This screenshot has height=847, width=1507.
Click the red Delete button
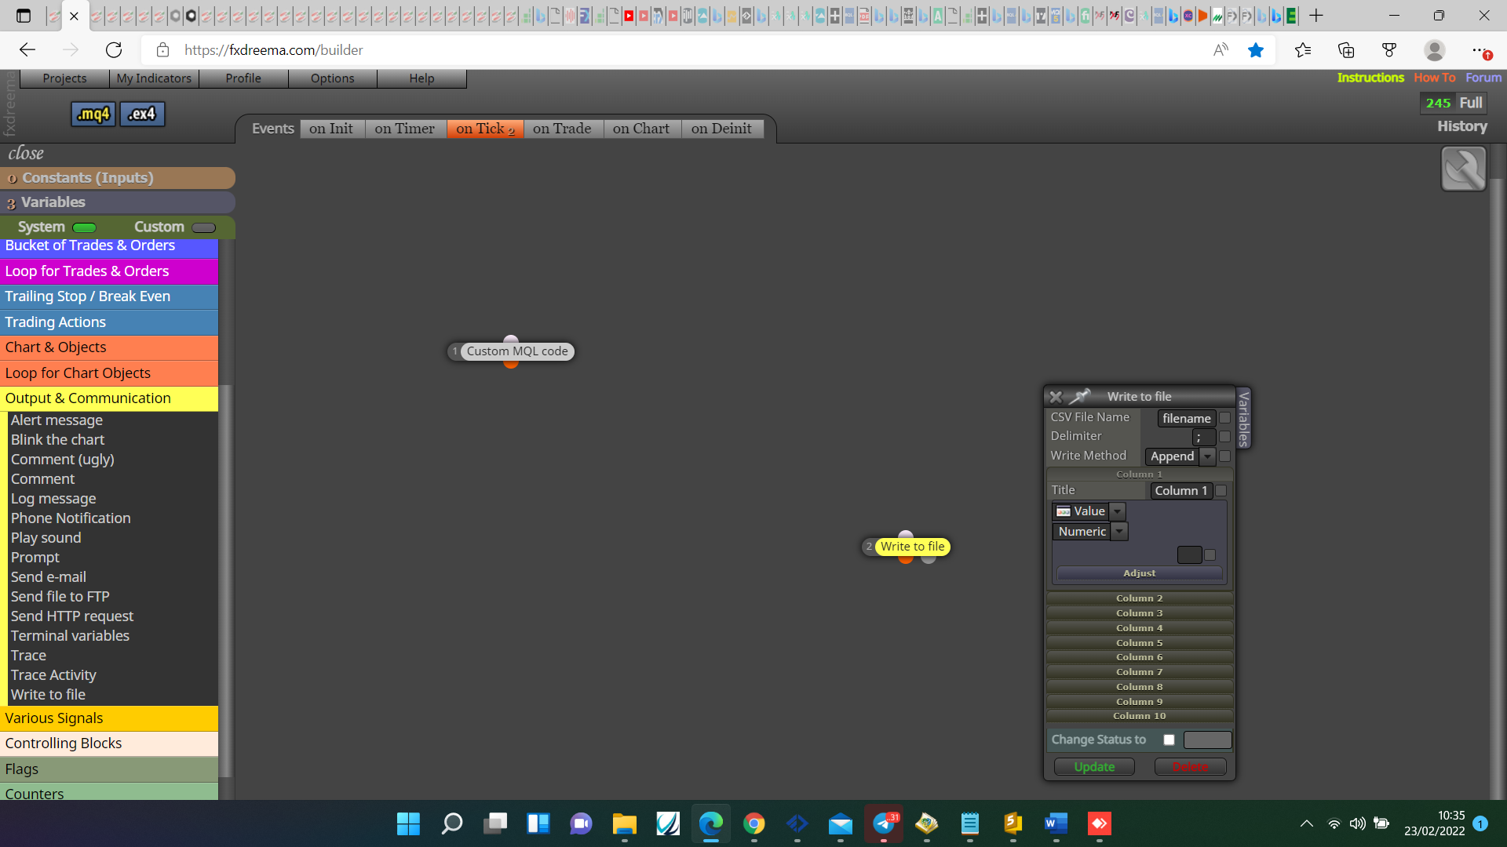pyautogui.click(x=1190, y=767)
